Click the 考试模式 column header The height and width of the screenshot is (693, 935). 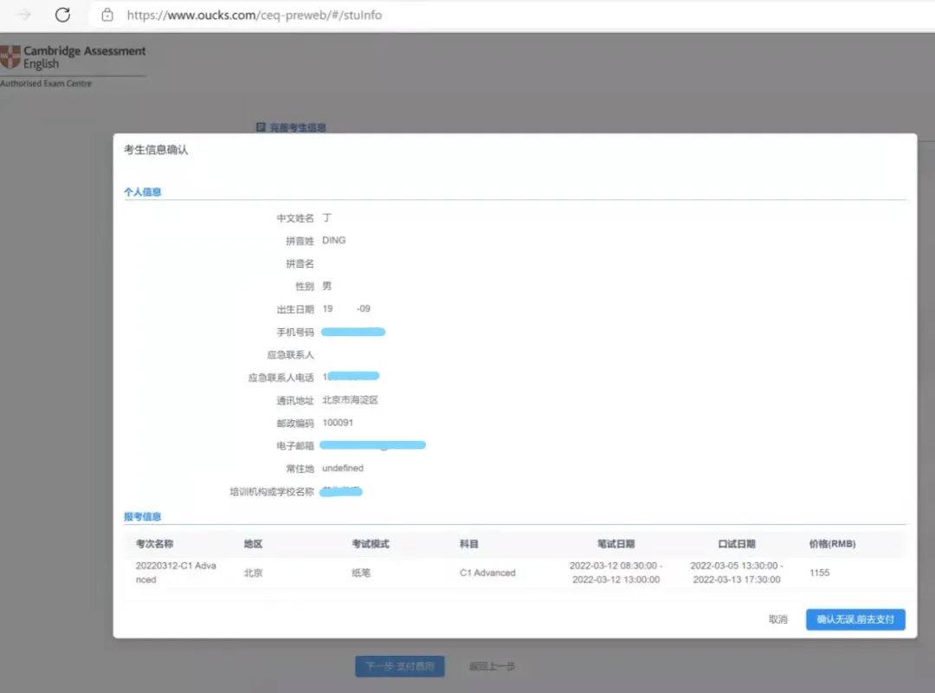click(x=371, y=544)
